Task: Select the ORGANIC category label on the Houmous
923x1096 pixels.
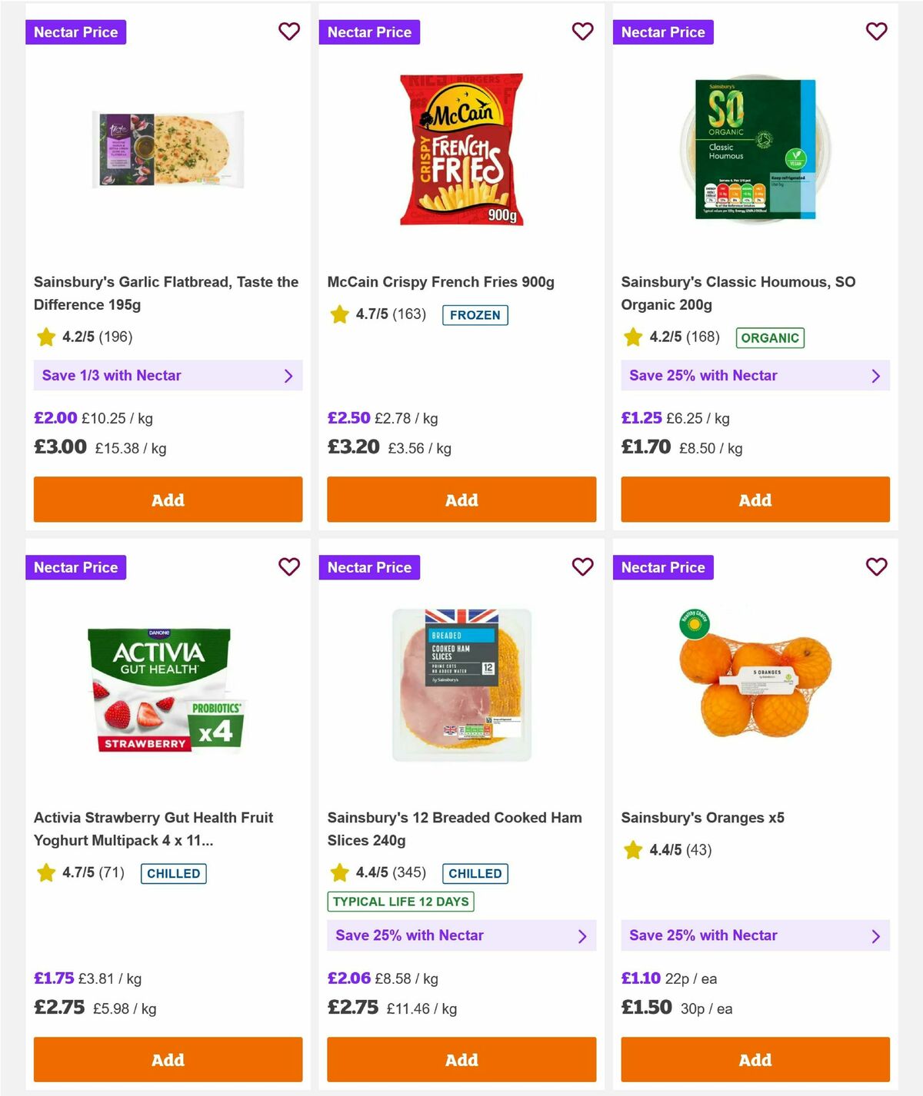Action: 770,337
